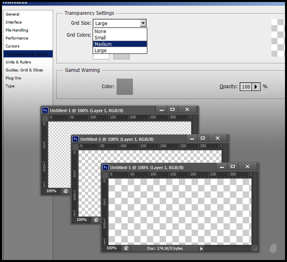Click the Opacity value field

(x=246, y=87)
